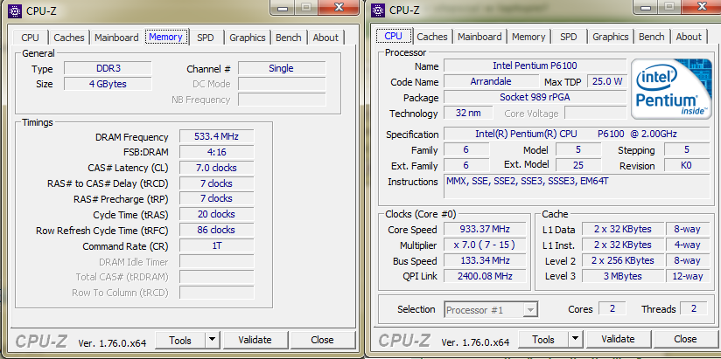Expand Tools dropdown arrow in right window
Image resolution: width=721 pixels, height=359 pixels.
tap(575, 340)
